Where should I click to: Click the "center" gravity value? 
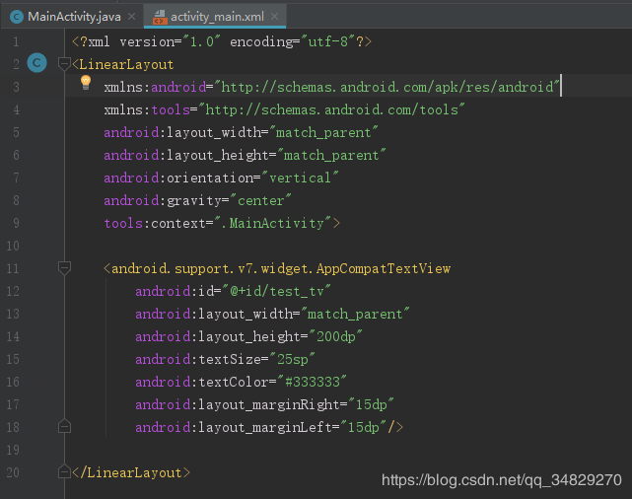pos(260,200)
